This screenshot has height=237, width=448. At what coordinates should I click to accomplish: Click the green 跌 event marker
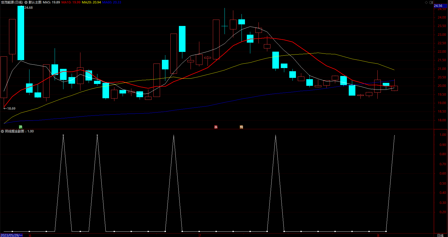(21, 127)
